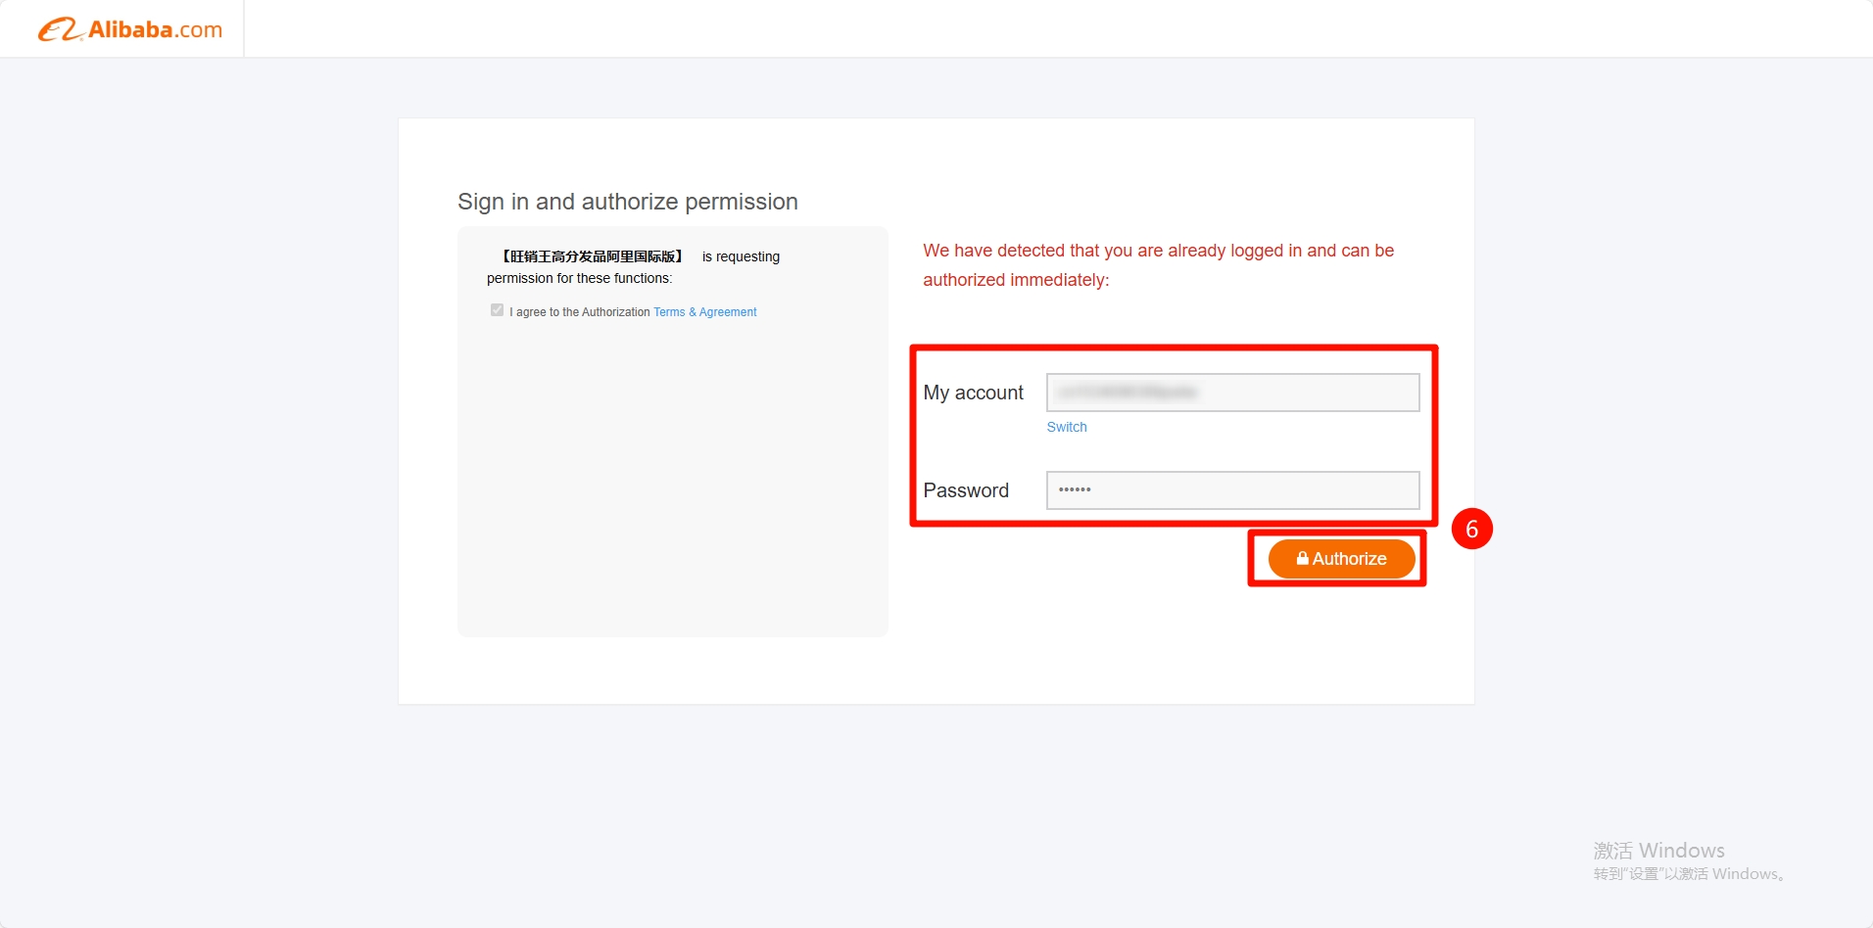The height and width of the screenshot is (928, 1873).
Task: Click the "My account" label
Action: click(x=973, y=393)
